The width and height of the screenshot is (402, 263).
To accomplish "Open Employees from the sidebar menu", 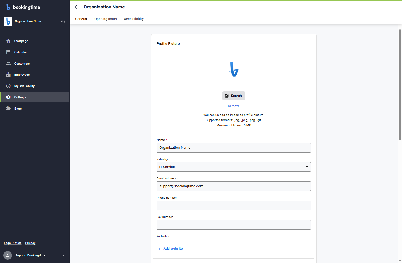I will point(35,75).
